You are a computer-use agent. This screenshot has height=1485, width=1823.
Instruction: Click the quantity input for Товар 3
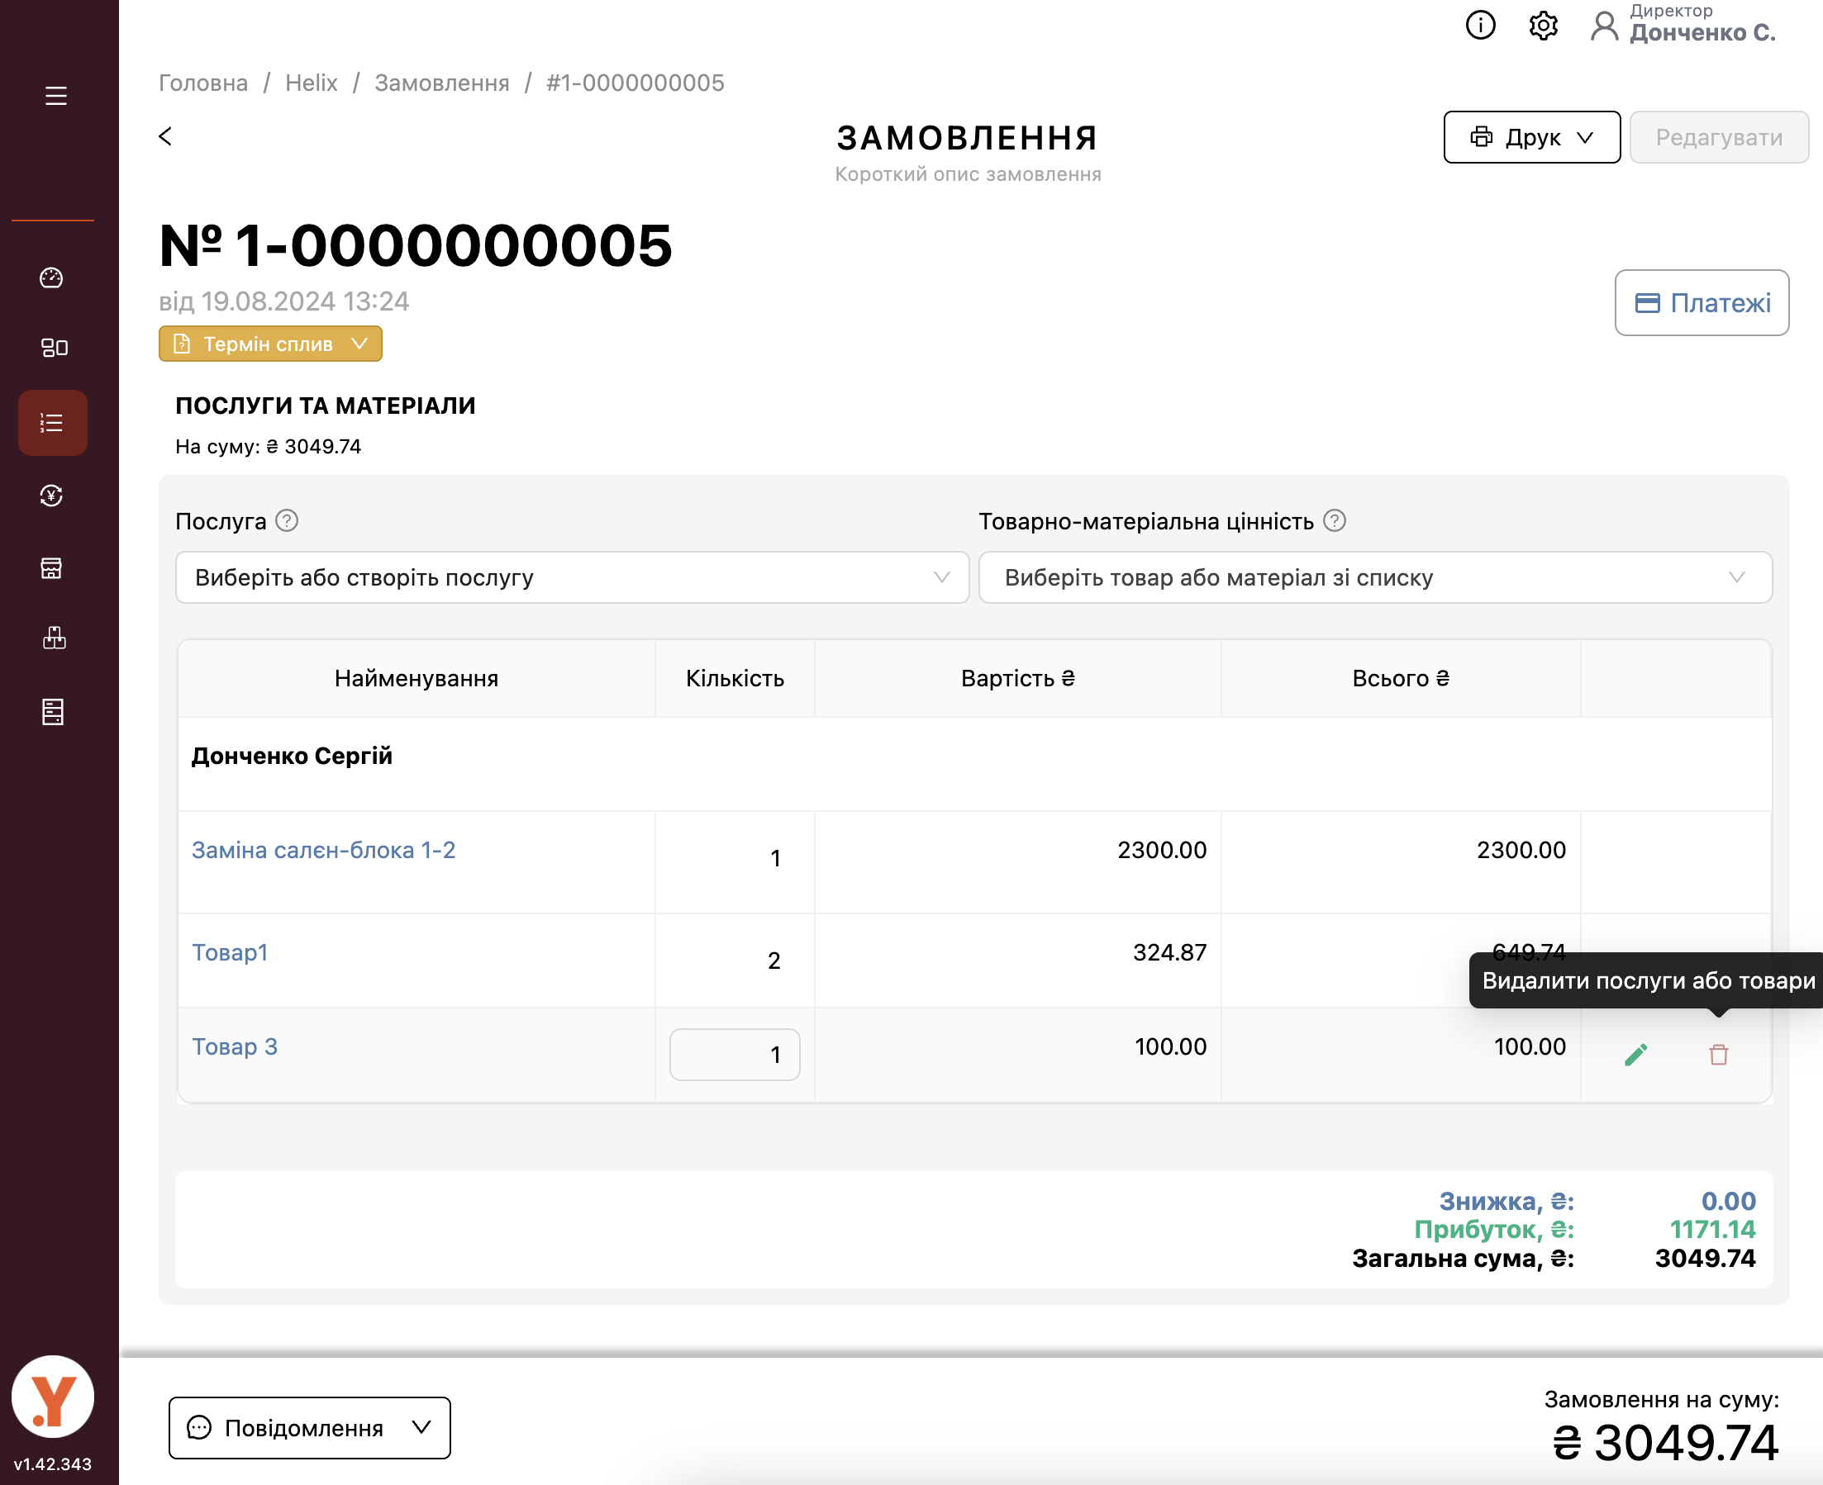pyautogui.click(x=735, y=1054)
